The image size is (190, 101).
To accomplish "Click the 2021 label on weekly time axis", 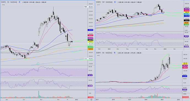I will point(109,49).
